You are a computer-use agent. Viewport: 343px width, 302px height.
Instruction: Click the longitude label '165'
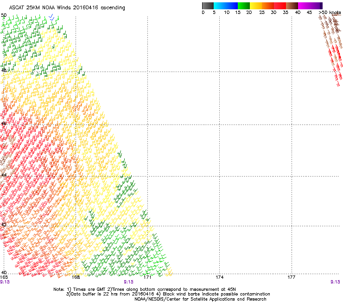[4, 277]
